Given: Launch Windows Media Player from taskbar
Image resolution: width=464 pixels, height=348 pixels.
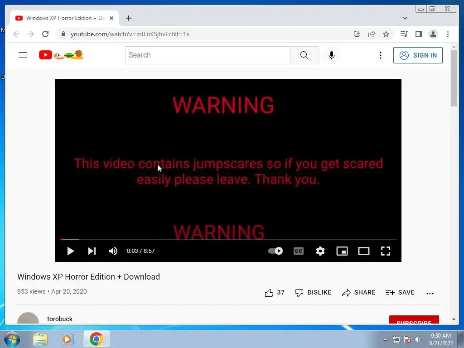Looking at the screenshot, I should pos(68,339).
